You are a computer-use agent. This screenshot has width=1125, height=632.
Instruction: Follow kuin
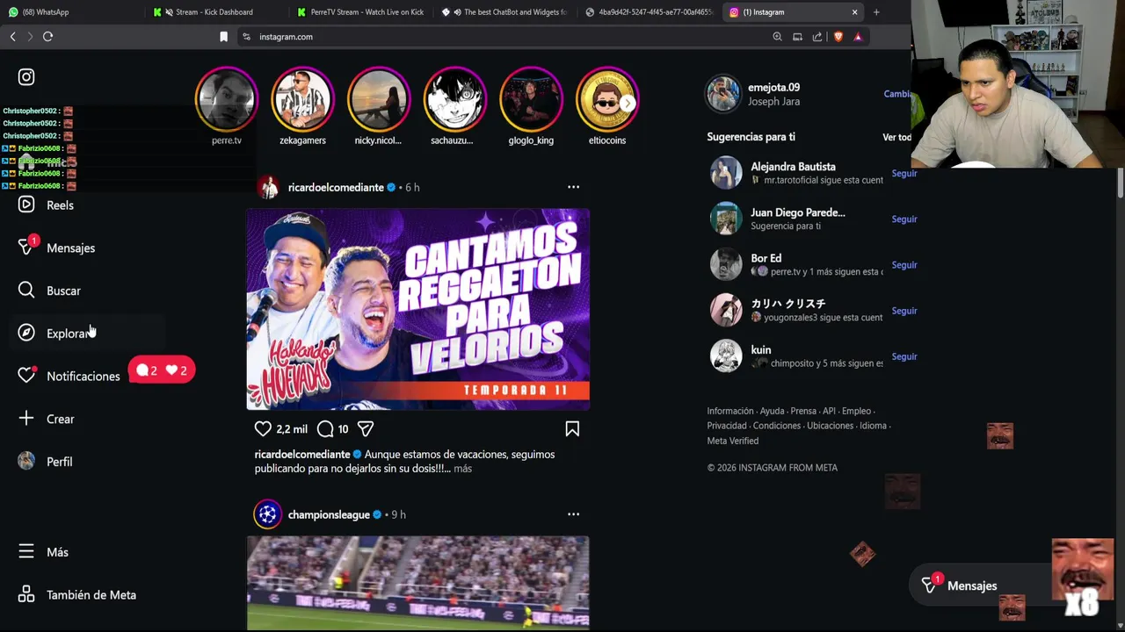tap(904, 356)
